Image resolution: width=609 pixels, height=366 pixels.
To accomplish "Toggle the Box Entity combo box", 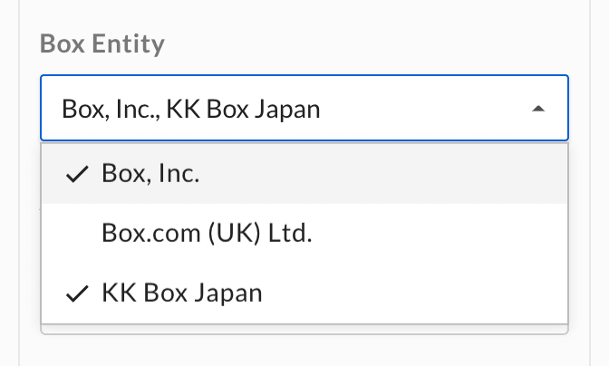I will pyautogui.click(x=304, y=108).
